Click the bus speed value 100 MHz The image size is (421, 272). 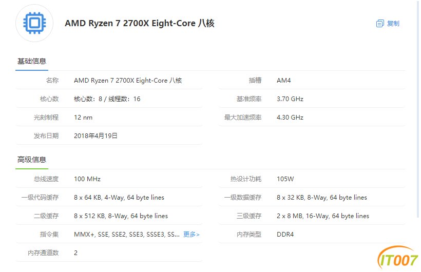pos(87,179)
